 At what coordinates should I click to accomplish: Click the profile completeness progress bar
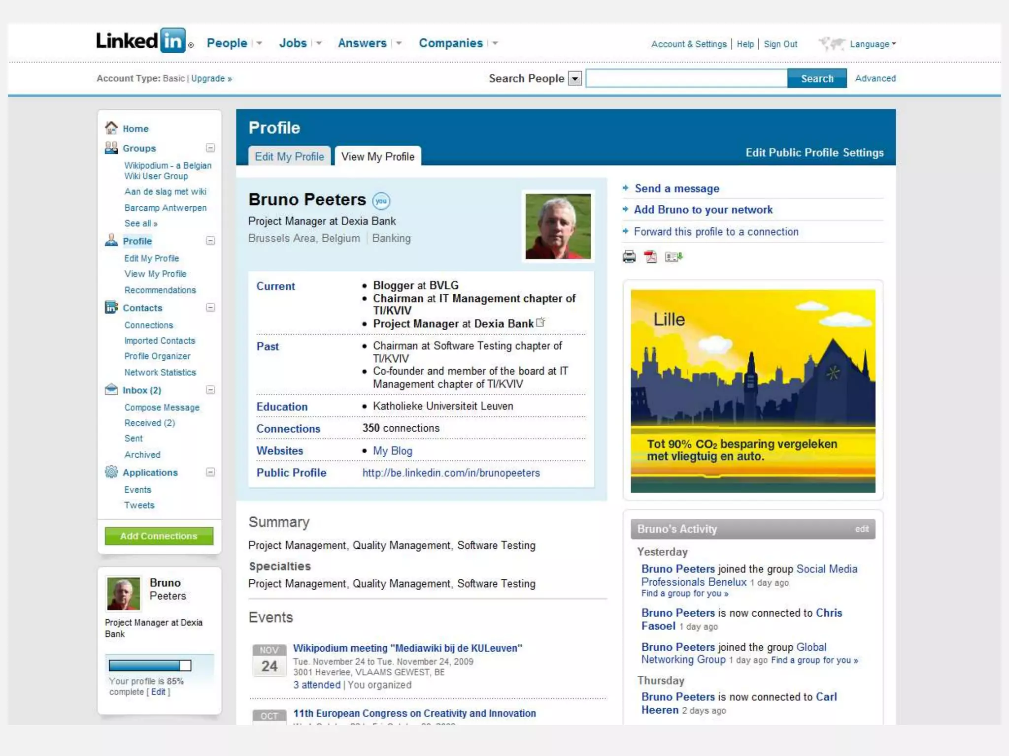(x=150, y=665)
